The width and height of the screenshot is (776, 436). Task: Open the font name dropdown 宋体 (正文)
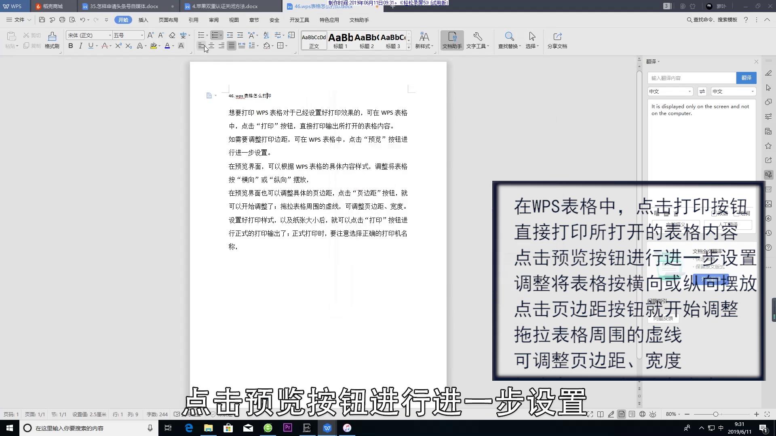tap(110, 36)
